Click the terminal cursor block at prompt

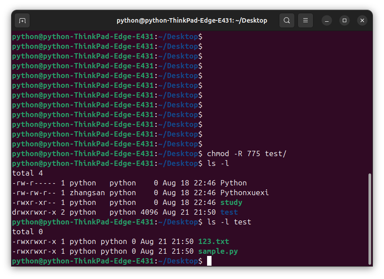[209, 261]
